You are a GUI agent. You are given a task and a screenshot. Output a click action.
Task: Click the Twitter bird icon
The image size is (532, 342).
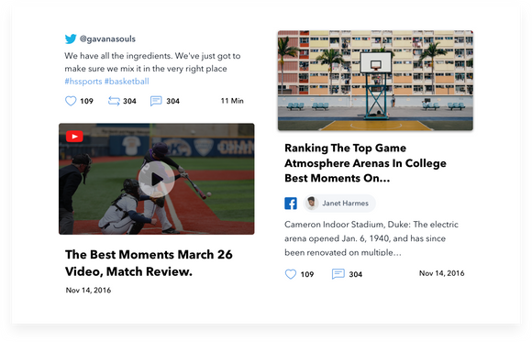point(71,39)
